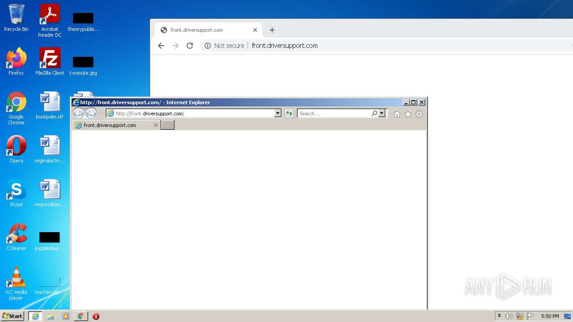Close the Chrome front.driversupport.com tab
Image resolution: width=573 pixels, height=322 pixels.
(x=255, y=30)
